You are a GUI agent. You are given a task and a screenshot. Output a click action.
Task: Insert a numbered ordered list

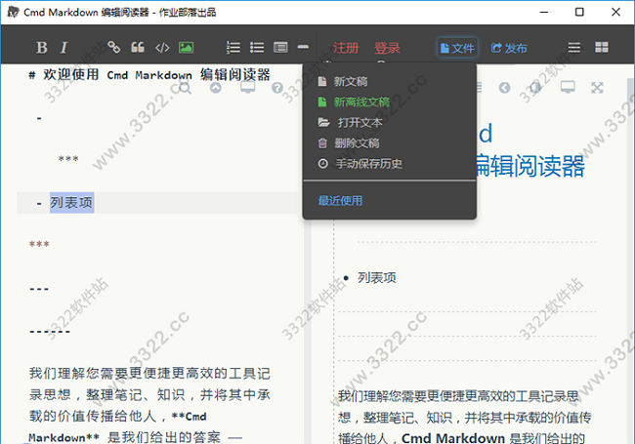click(233, 48)
